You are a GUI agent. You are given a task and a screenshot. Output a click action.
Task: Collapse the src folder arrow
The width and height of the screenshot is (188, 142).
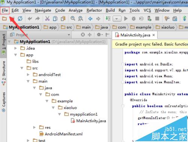[x=22, y=68]
